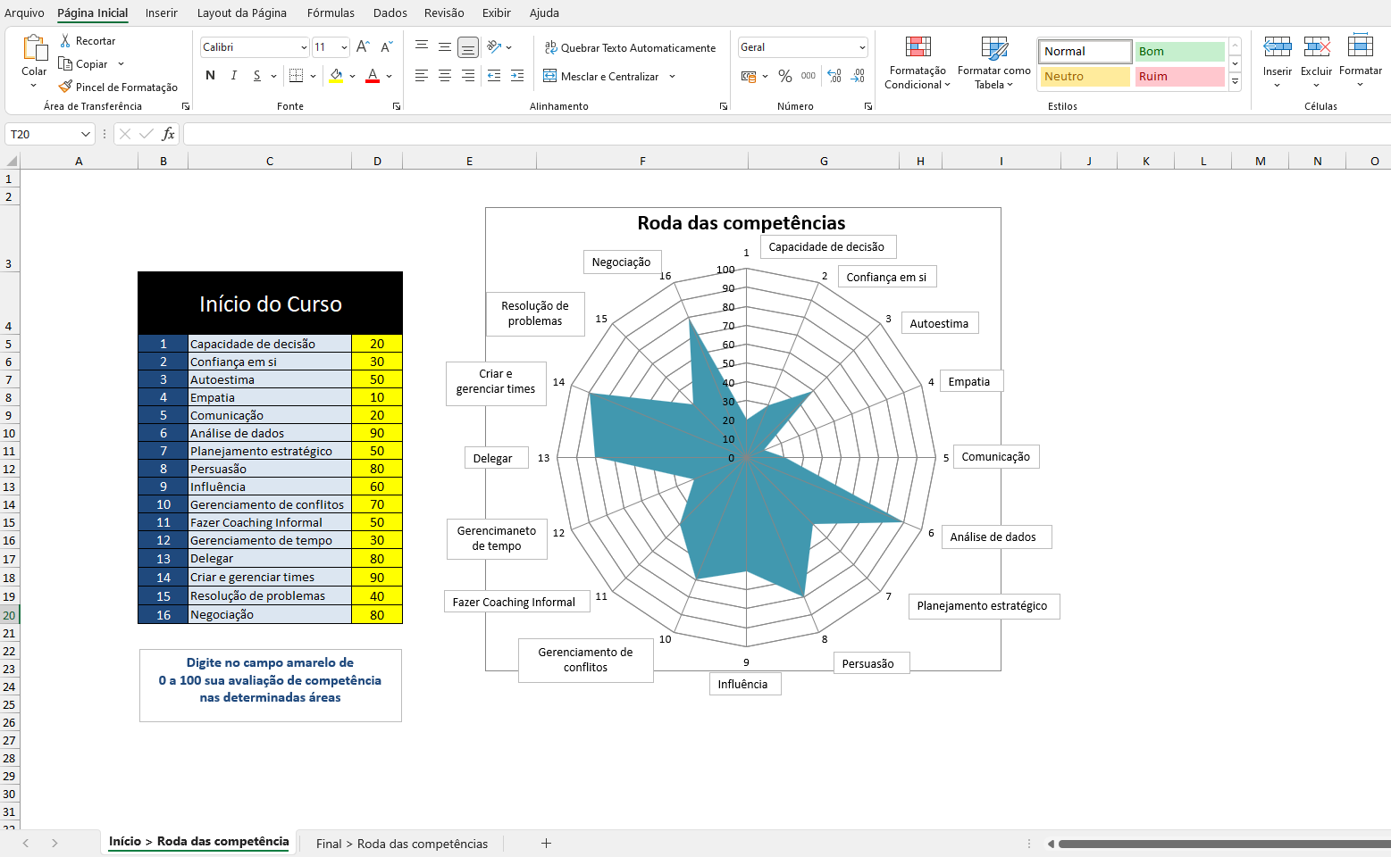Switch to Final > Roda das competências sheet
Screen dimensions: 1391x857
click(402, 844)
